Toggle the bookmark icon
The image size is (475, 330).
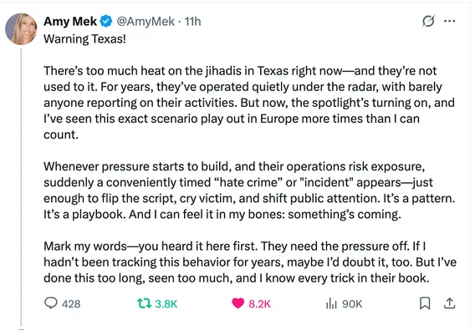425,303
